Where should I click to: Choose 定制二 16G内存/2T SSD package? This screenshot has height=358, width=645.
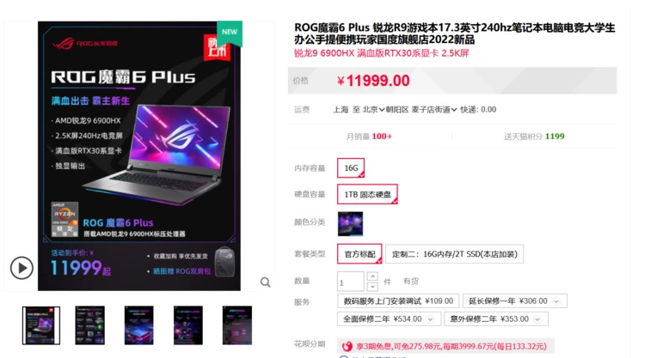coord(455,254)
